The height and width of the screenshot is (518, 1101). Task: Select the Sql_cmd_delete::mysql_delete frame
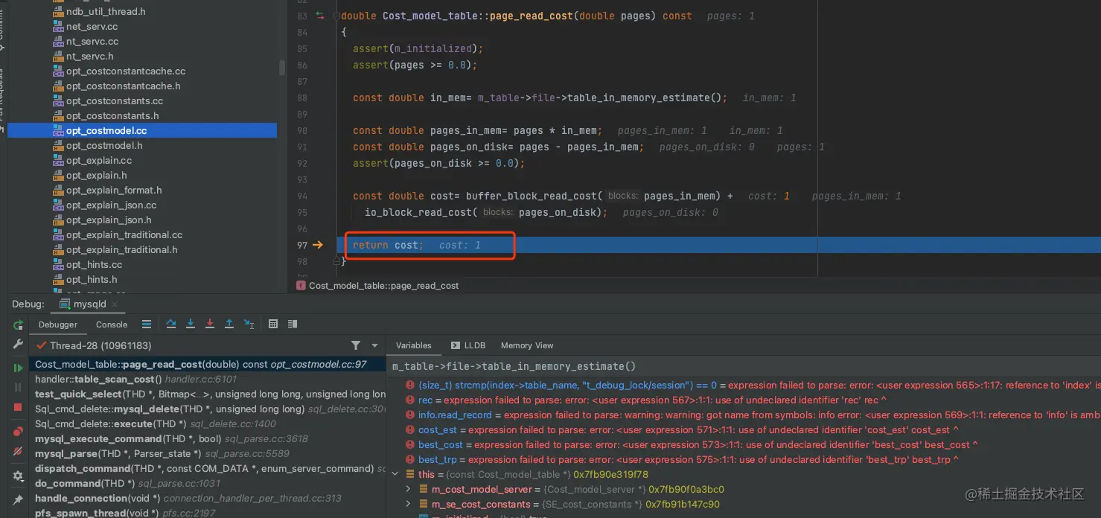click(208, 409)
